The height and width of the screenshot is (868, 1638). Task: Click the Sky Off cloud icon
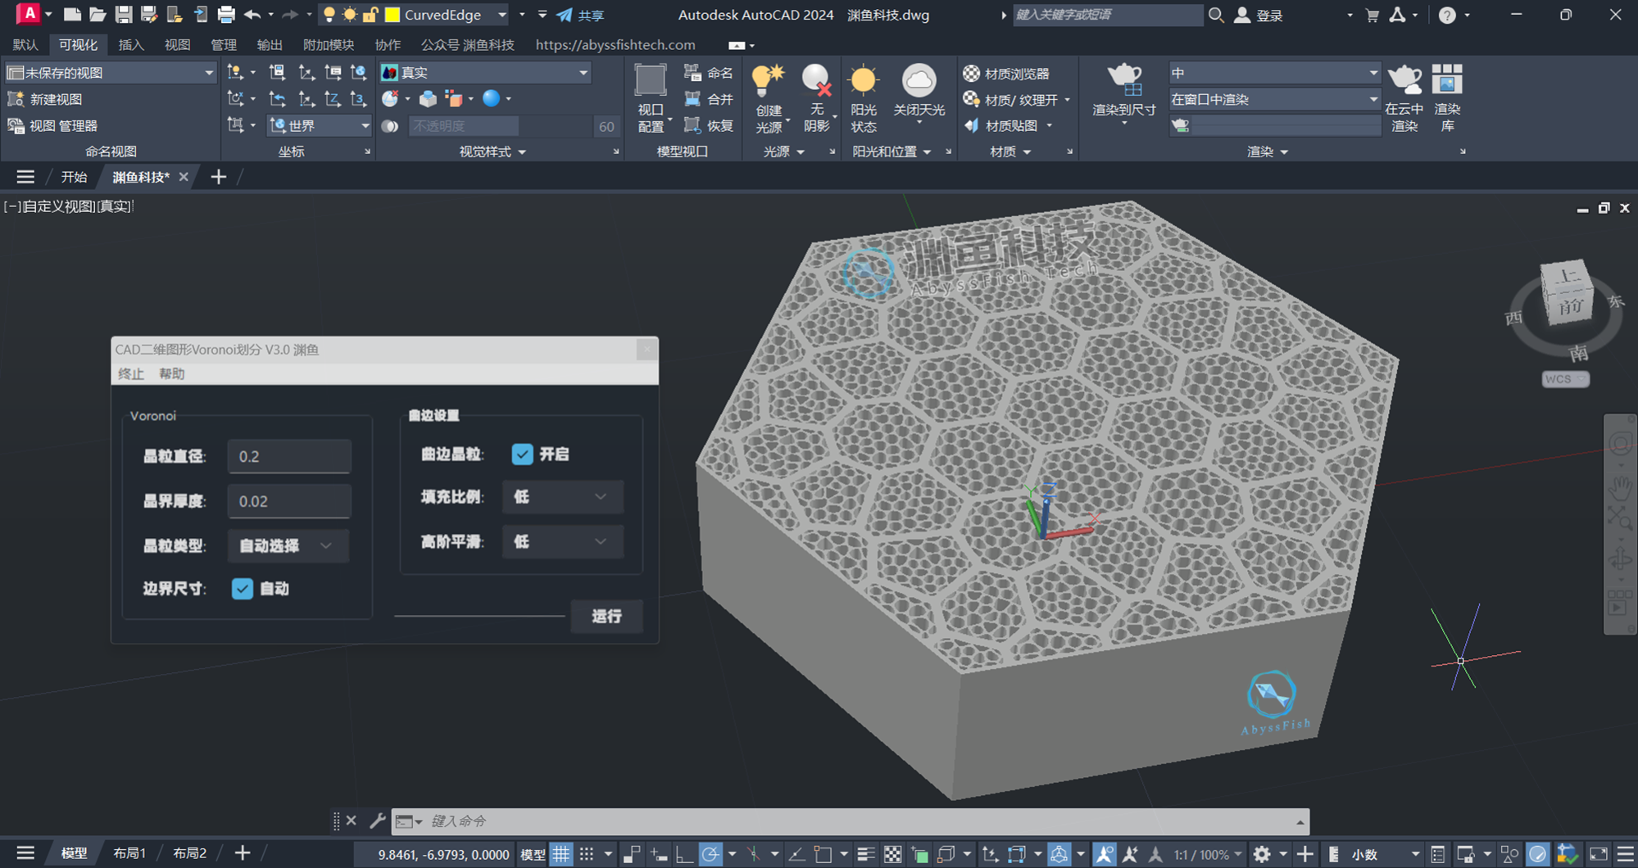[x=919, y=81]
